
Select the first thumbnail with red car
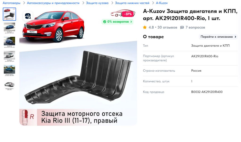[x=9, y=14]
